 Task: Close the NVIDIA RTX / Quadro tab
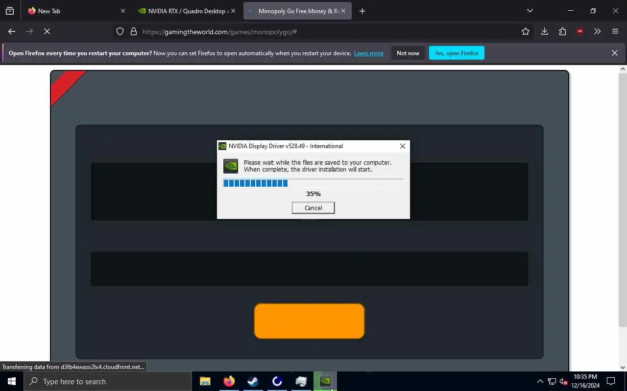coord(233,11)
